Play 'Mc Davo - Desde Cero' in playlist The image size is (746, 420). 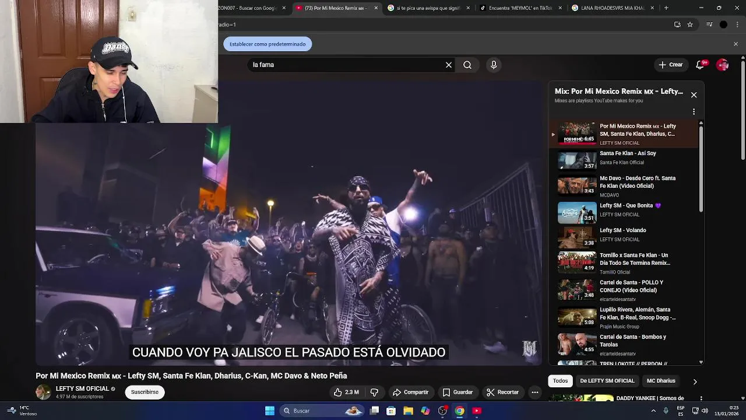624,186
